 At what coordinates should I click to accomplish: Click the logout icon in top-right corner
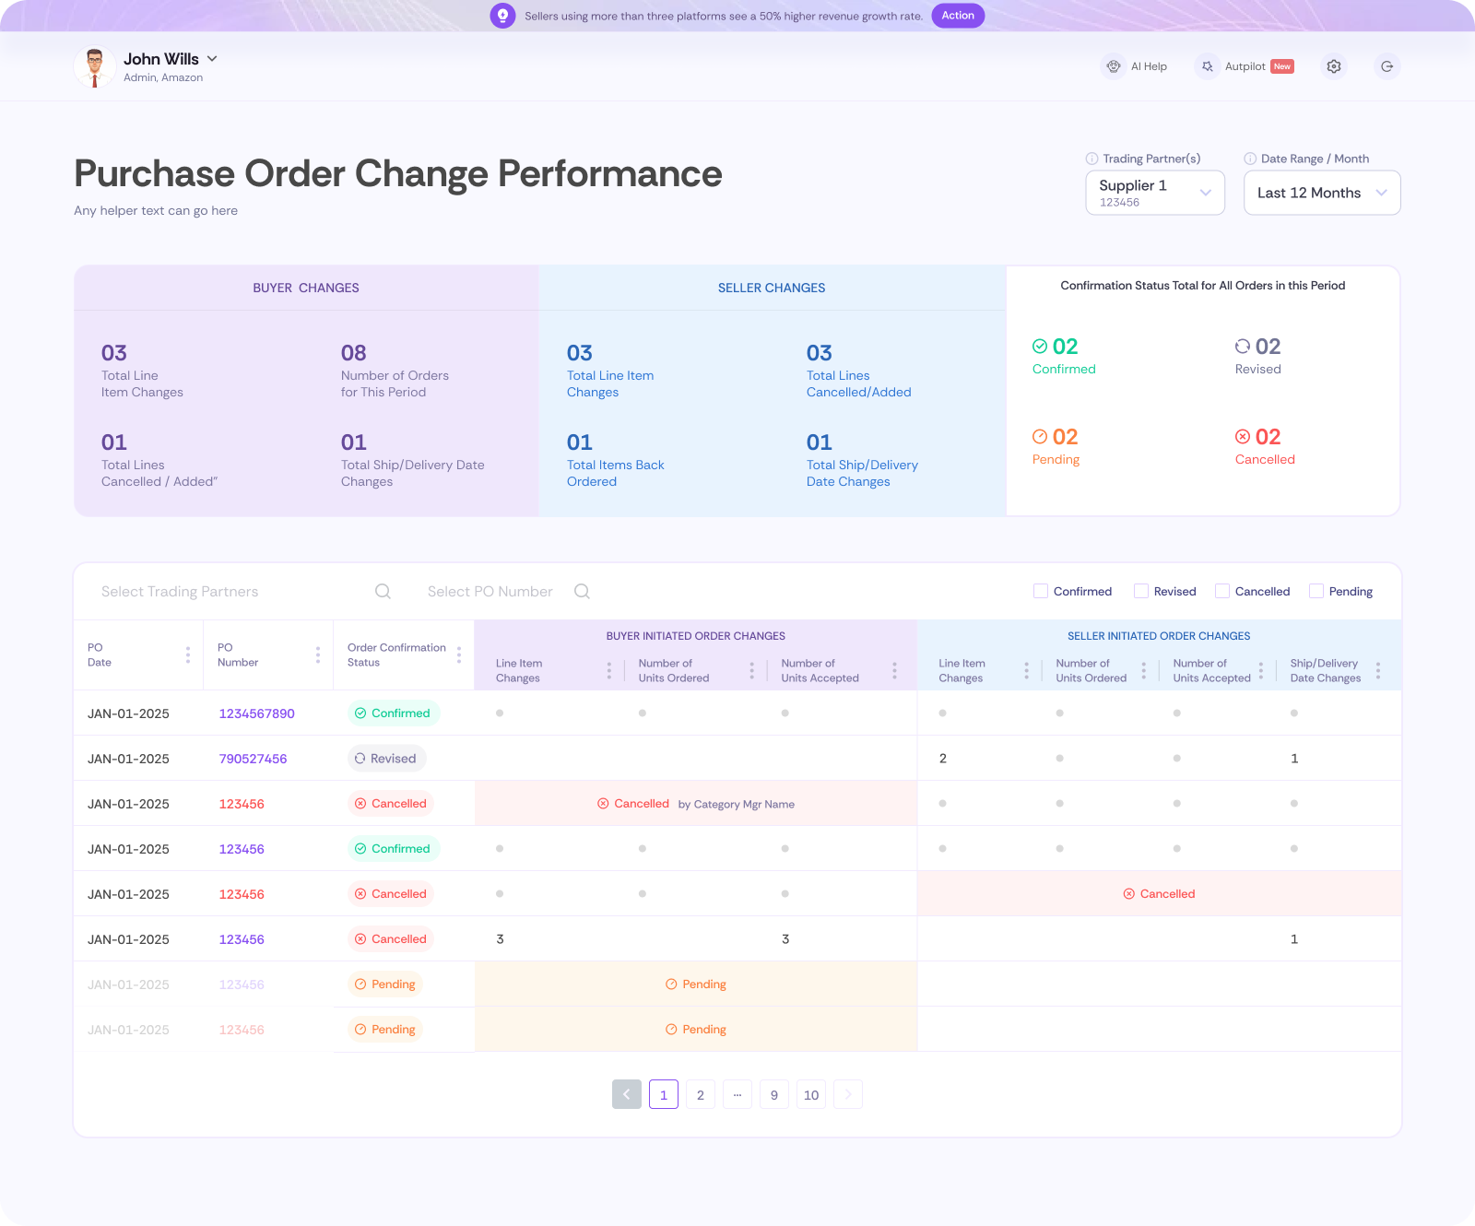(x=1386, y=66)
